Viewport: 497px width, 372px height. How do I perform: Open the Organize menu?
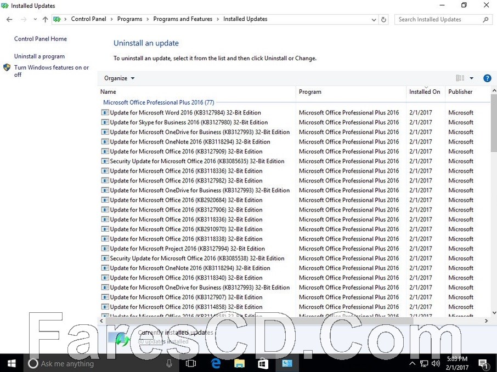pos(119,78)
